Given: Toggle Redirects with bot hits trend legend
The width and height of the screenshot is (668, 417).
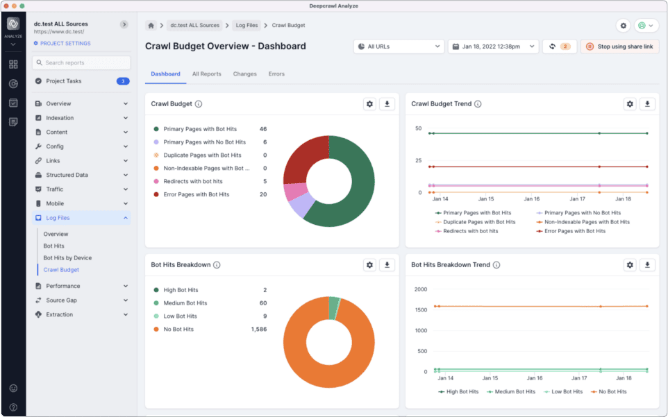Looking at the screenshot, I should pos(466,231).
